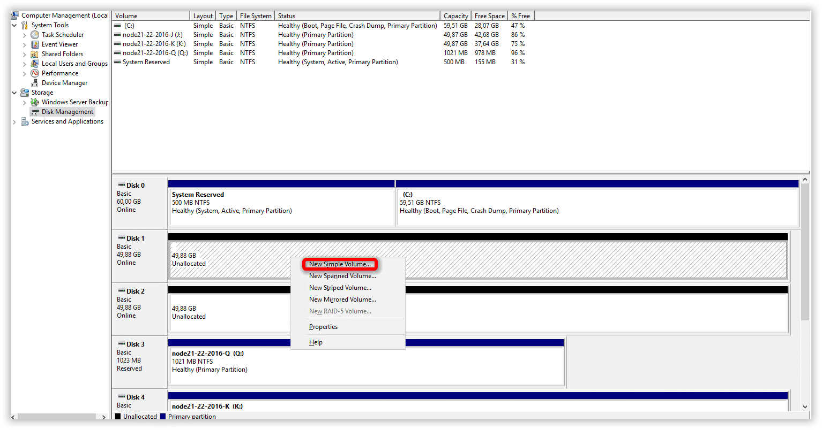Click the Windows Server Backup icon
This screenshot has height=430, width=822.
(x=35, y=102)
